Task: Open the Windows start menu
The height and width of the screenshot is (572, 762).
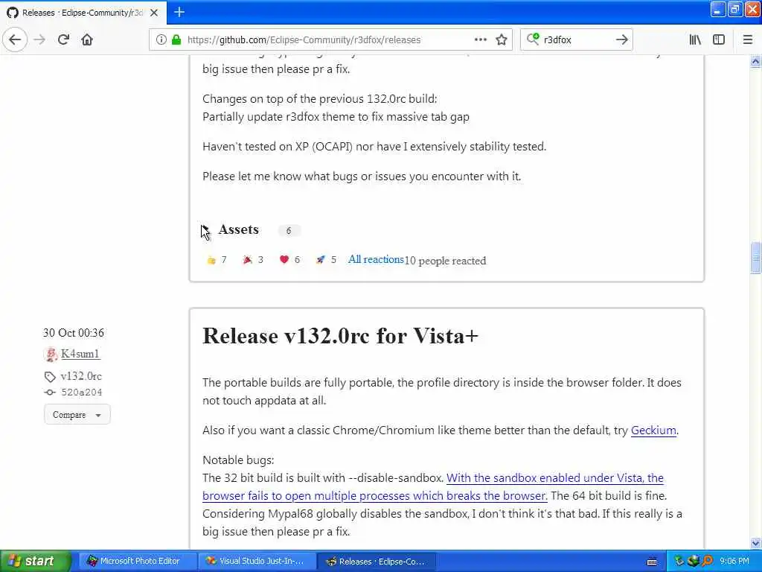Action: point(35,562)
